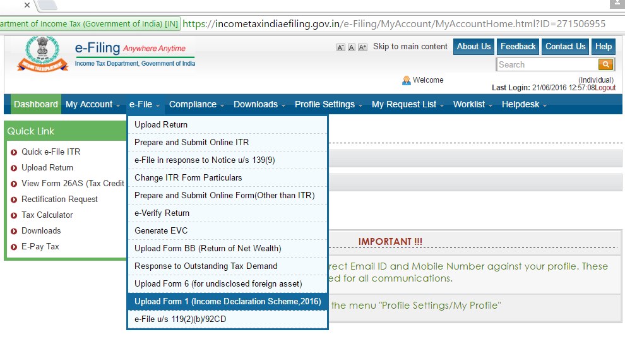This screenshot has width=625, height=339.
Task: Click the green site security certificate badge
Action: 90,24
